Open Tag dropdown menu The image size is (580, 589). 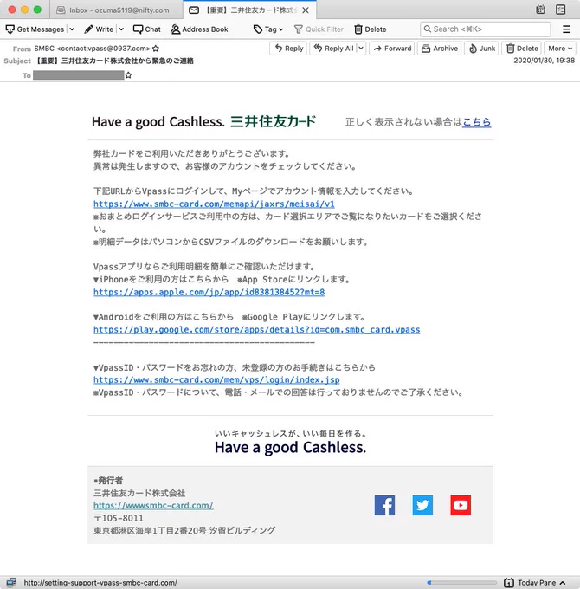tap(268, 29)
